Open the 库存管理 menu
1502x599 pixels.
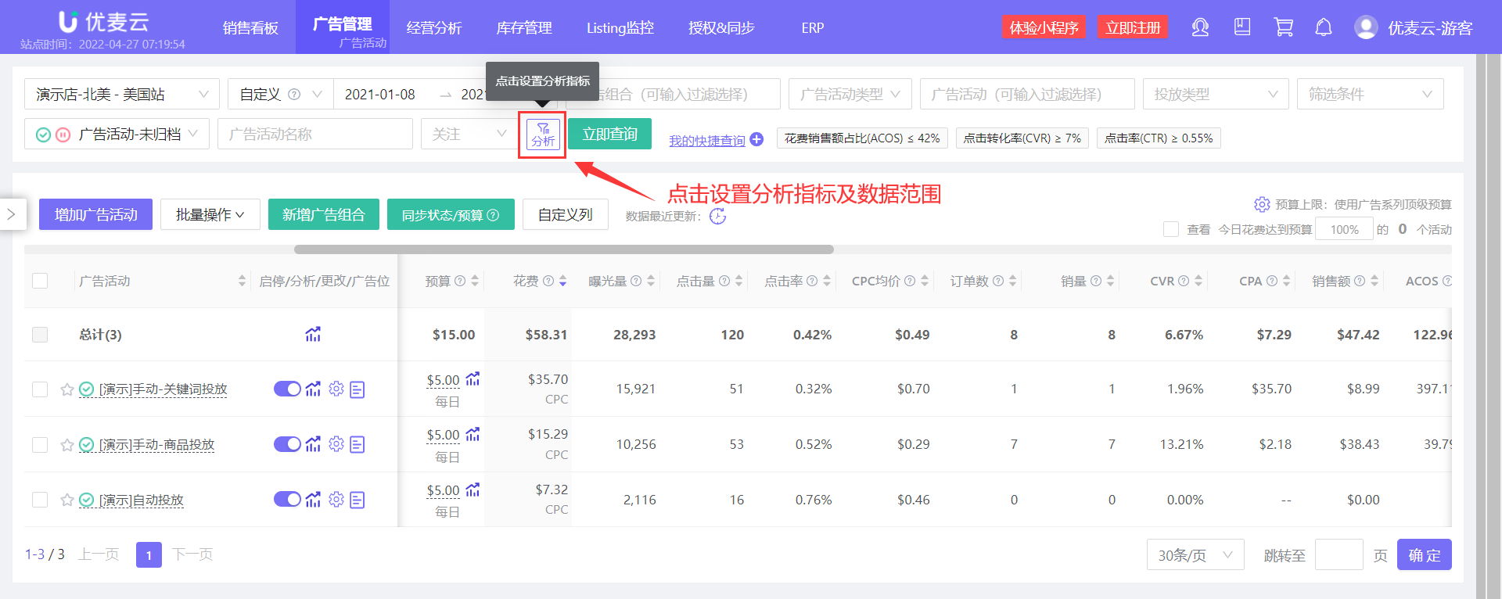click(x=524, y=27)
